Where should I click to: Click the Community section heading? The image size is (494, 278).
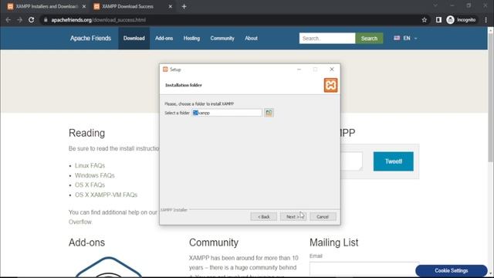[x=214, y=242]
